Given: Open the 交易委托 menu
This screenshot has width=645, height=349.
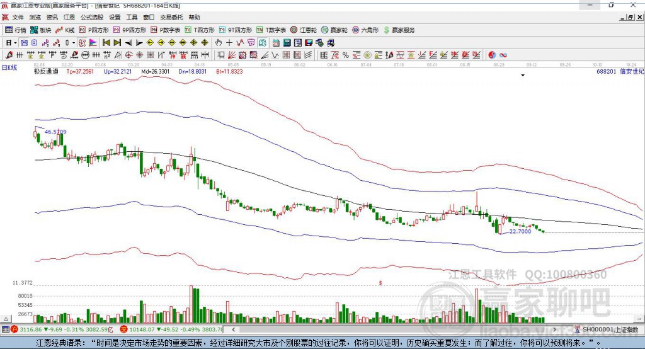Looking at the screenshot, I should click(x=171, y=17).
